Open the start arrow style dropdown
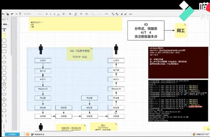The height and width of the screenshot is (137, 210). coord(100,14)
